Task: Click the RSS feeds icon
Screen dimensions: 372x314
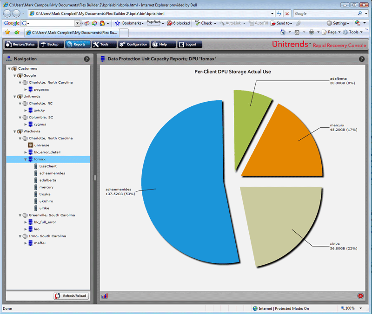Action: point(297,32)
